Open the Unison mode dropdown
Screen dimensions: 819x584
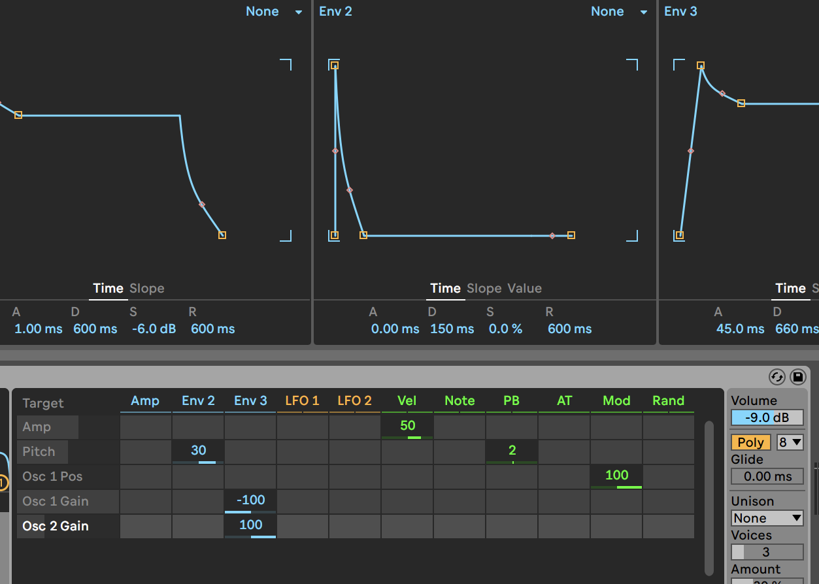click(767, 518)
